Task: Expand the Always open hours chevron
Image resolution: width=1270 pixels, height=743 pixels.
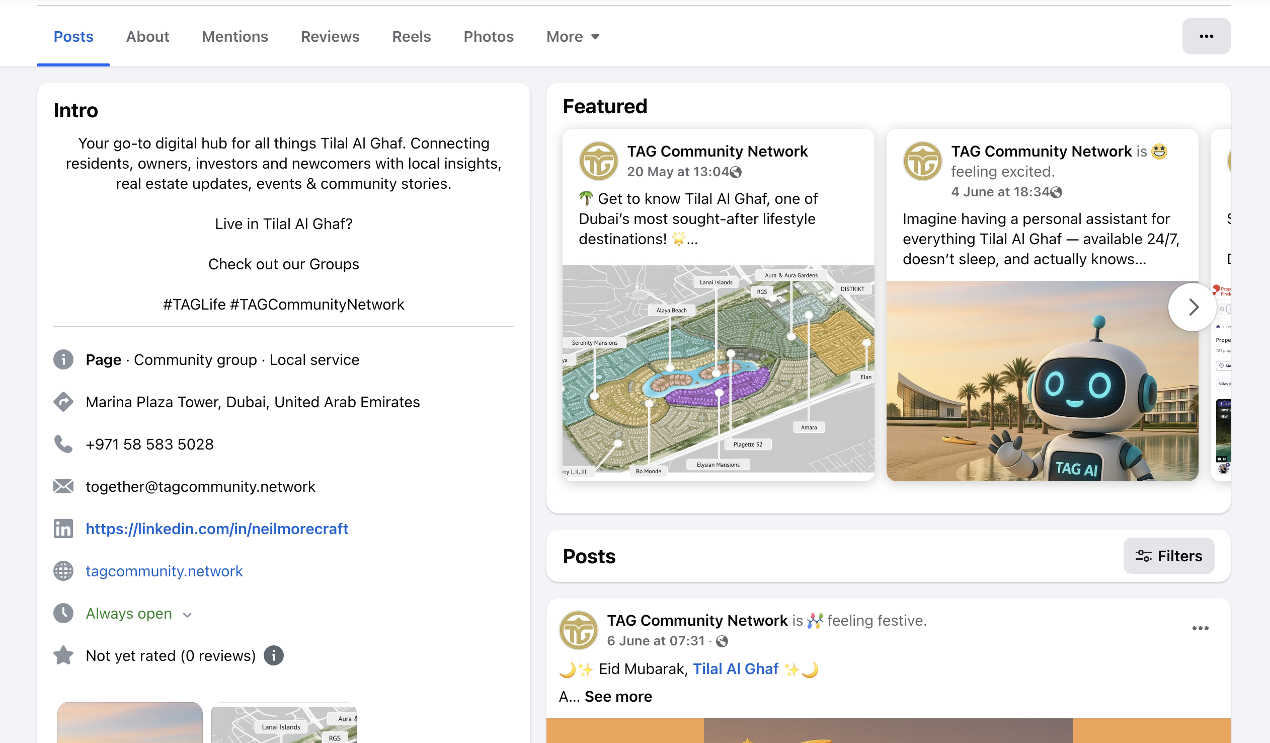Action: coord(188,615)
